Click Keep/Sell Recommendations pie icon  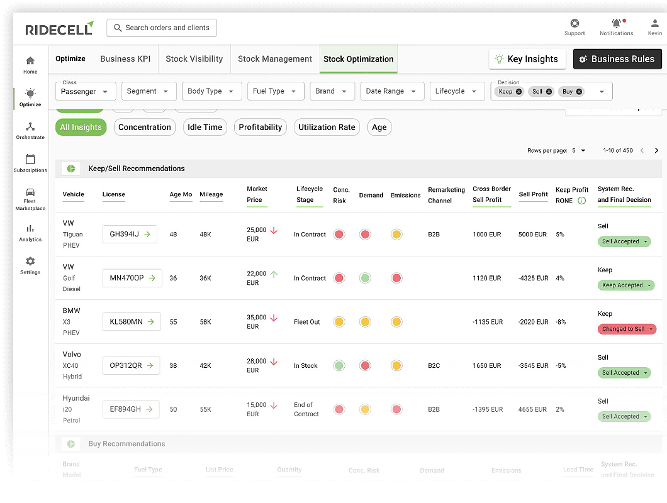tap(71, 169)
